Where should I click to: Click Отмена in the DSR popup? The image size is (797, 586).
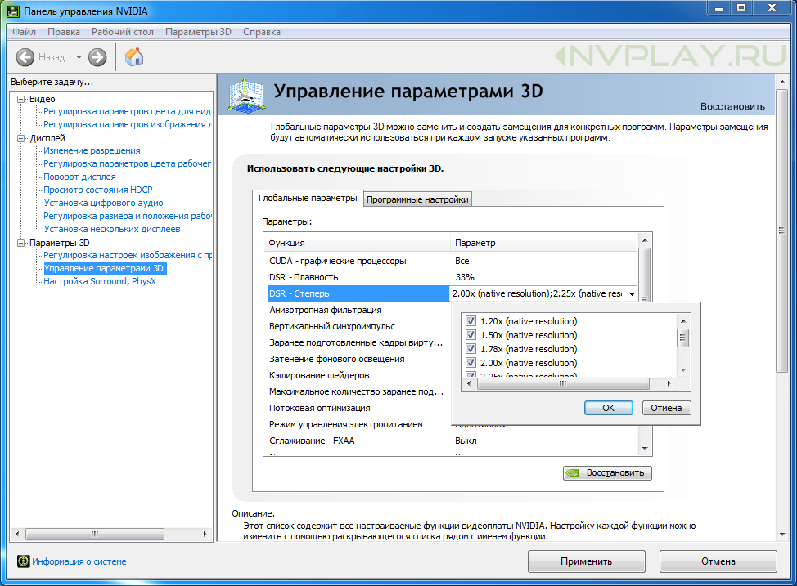(x=666, y=408)
